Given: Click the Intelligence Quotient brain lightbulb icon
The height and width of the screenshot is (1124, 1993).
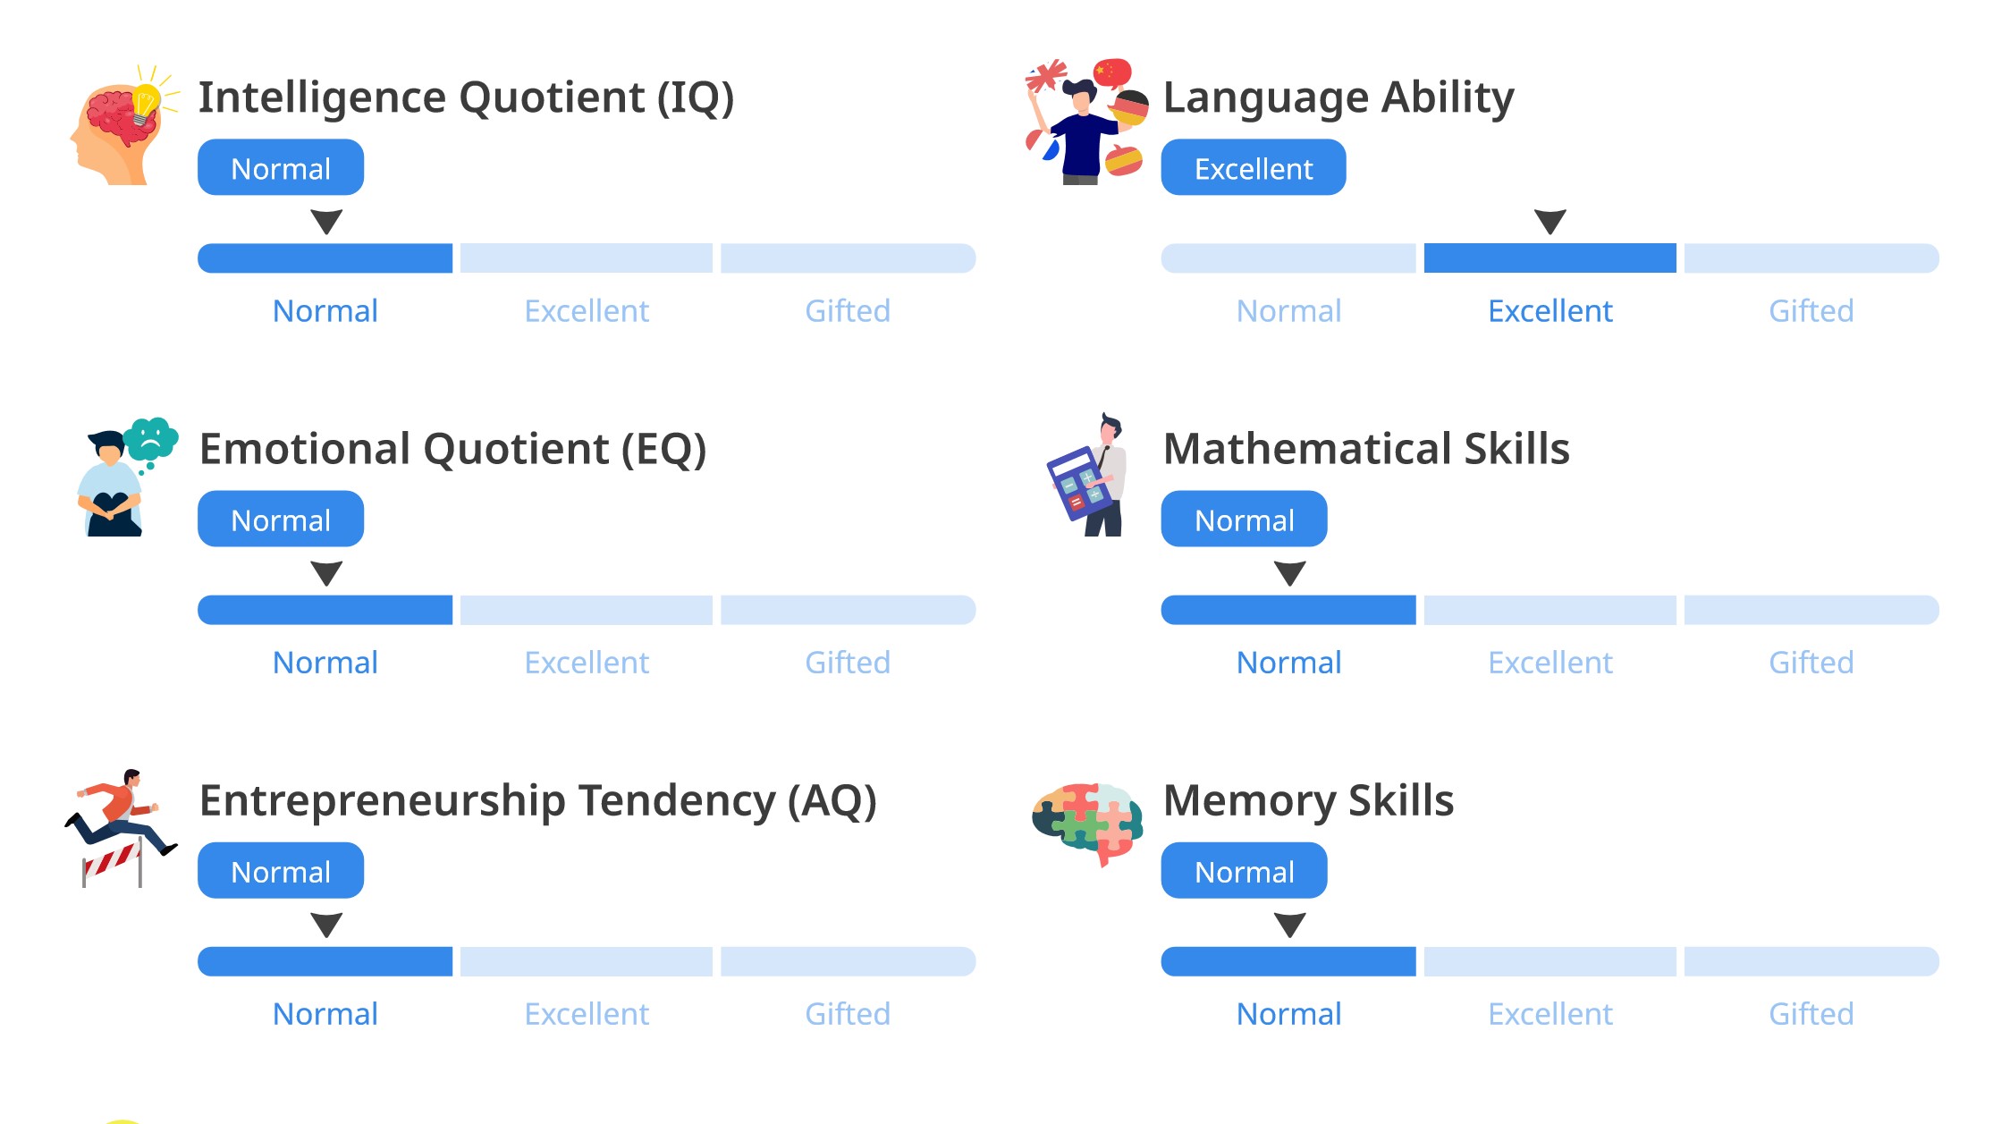Looking at the screenshot, I should pos(123,125).
